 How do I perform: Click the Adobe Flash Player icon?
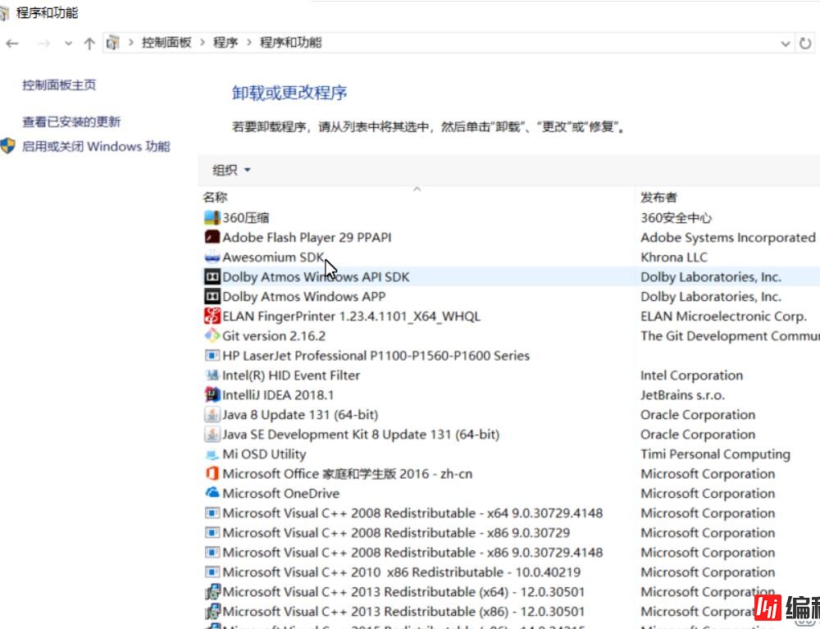coord(212,237)
